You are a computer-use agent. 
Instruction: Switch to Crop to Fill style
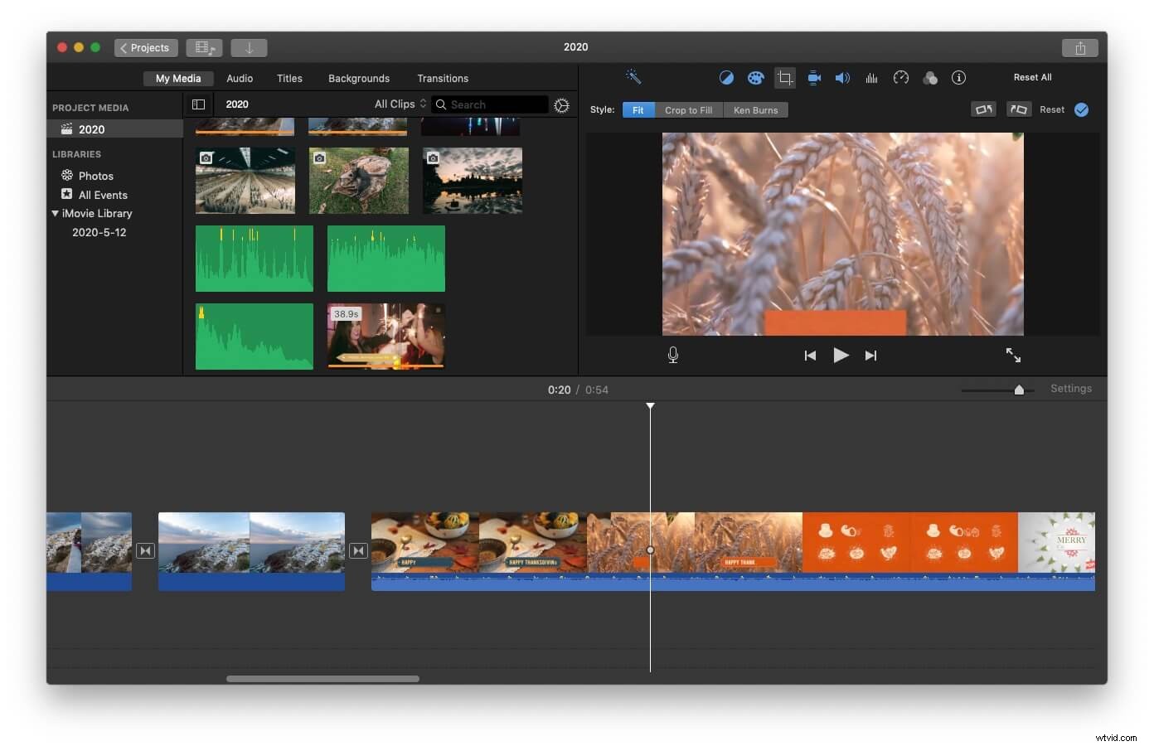(x=688, y=109)
